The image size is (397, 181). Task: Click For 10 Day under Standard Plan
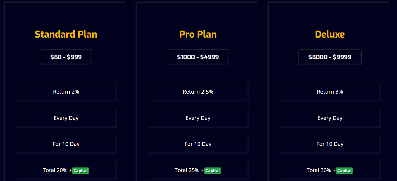click(x=66, y=144)
